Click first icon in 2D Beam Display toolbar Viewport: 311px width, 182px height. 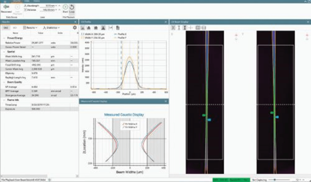click(173, 28)
